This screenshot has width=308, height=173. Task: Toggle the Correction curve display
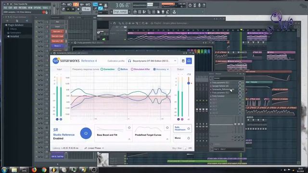tap(107, 69)
